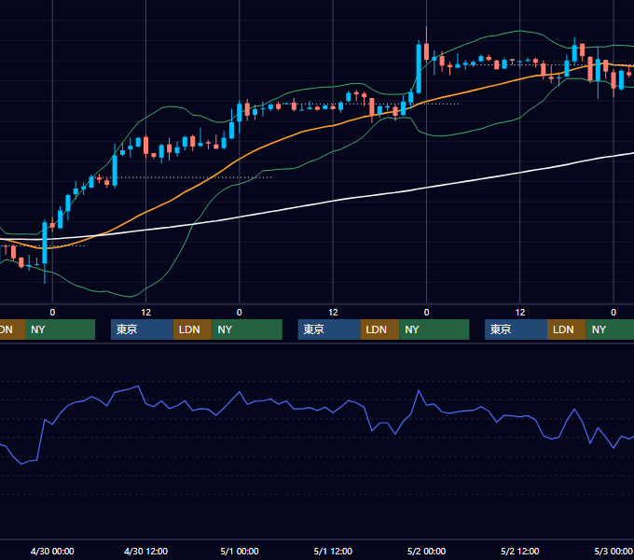Select the LDN session block on 5/2
The height and width of the screenshot is (560, 634).
tap(567, 329)
